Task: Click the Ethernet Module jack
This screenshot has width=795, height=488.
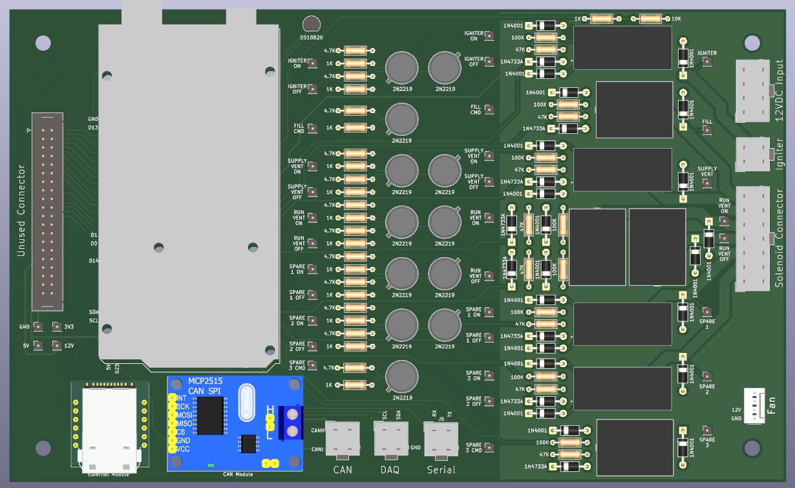Action: (x=108, y=428)
